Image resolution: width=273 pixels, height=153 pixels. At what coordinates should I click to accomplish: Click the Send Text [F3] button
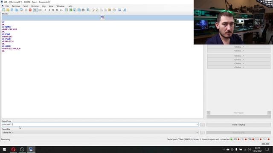pos(238,125)
